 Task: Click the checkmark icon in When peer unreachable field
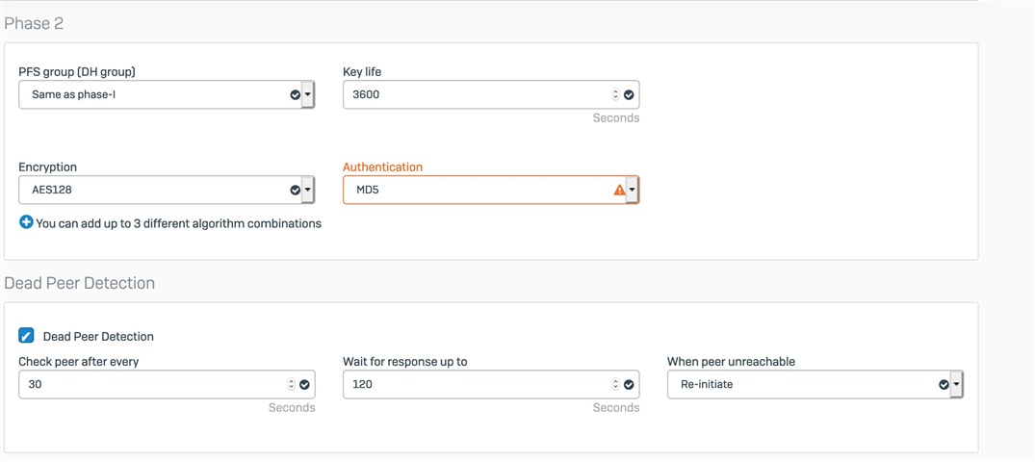tap(944, 384)
